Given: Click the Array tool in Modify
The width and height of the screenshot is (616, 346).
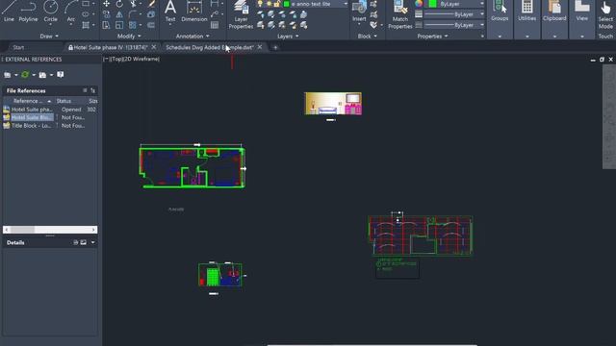Looking at the screenshot, I should (133, 25).
